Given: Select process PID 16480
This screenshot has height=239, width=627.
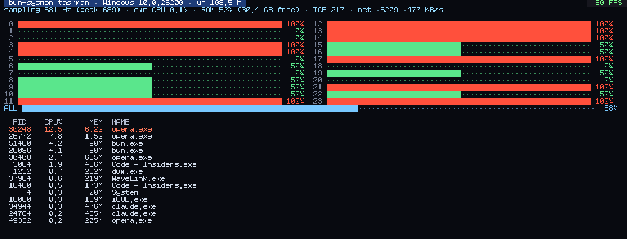Looking at the screenshot, I should (20, 185).
